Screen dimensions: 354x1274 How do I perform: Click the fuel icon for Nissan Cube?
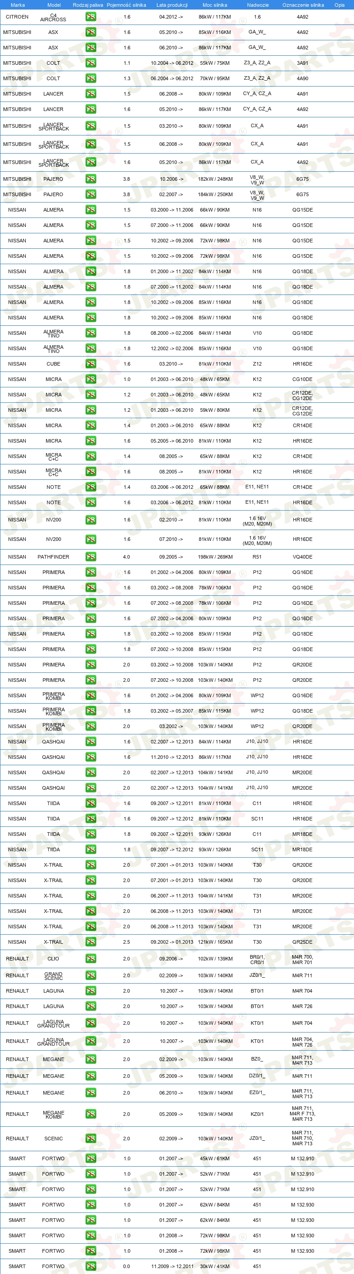coord(91,363)
